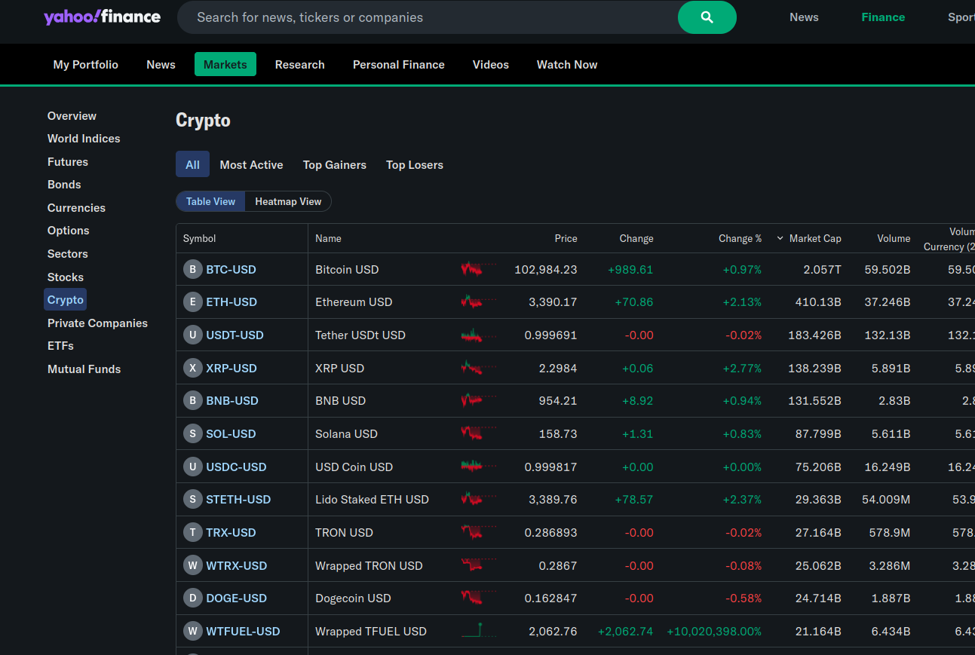Open the BNB-USD symbol link

click(232, 401)
